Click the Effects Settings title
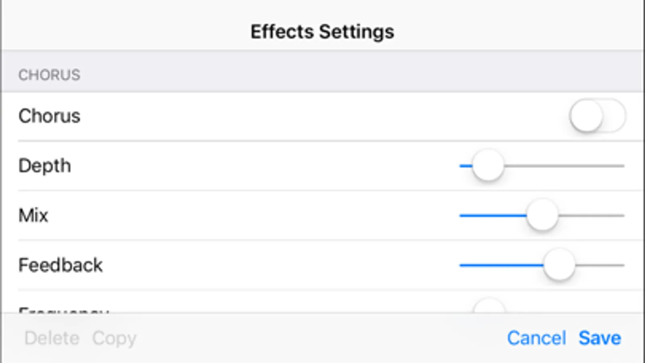Image resolution: width=645 pixels, height=363 pixels. 322,32
